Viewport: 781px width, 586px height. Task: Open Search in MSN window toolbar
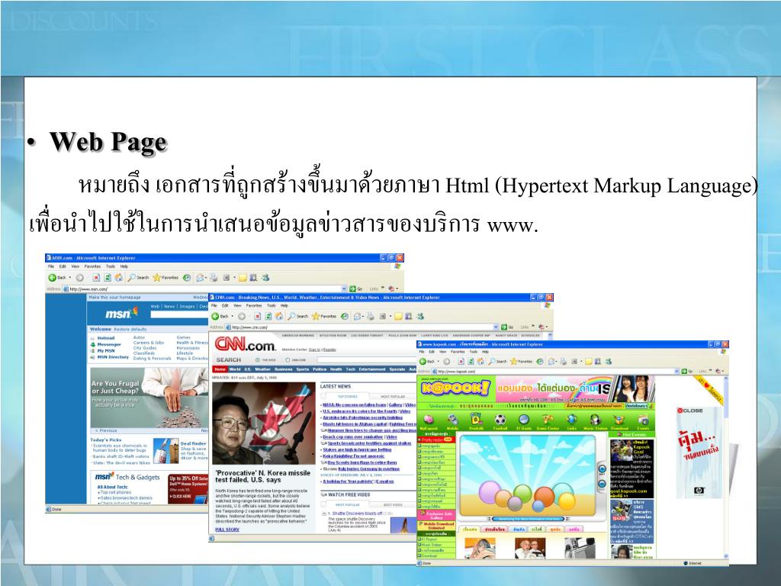[139, 278]
